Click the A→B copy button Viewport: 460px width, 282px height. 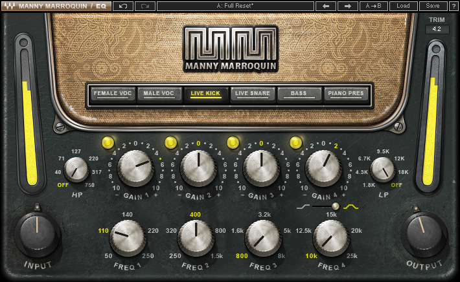pyautogui.click(x=373, y=6)
